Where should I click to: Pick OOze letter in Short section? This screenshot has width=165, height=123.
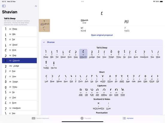tap(110, 79)
